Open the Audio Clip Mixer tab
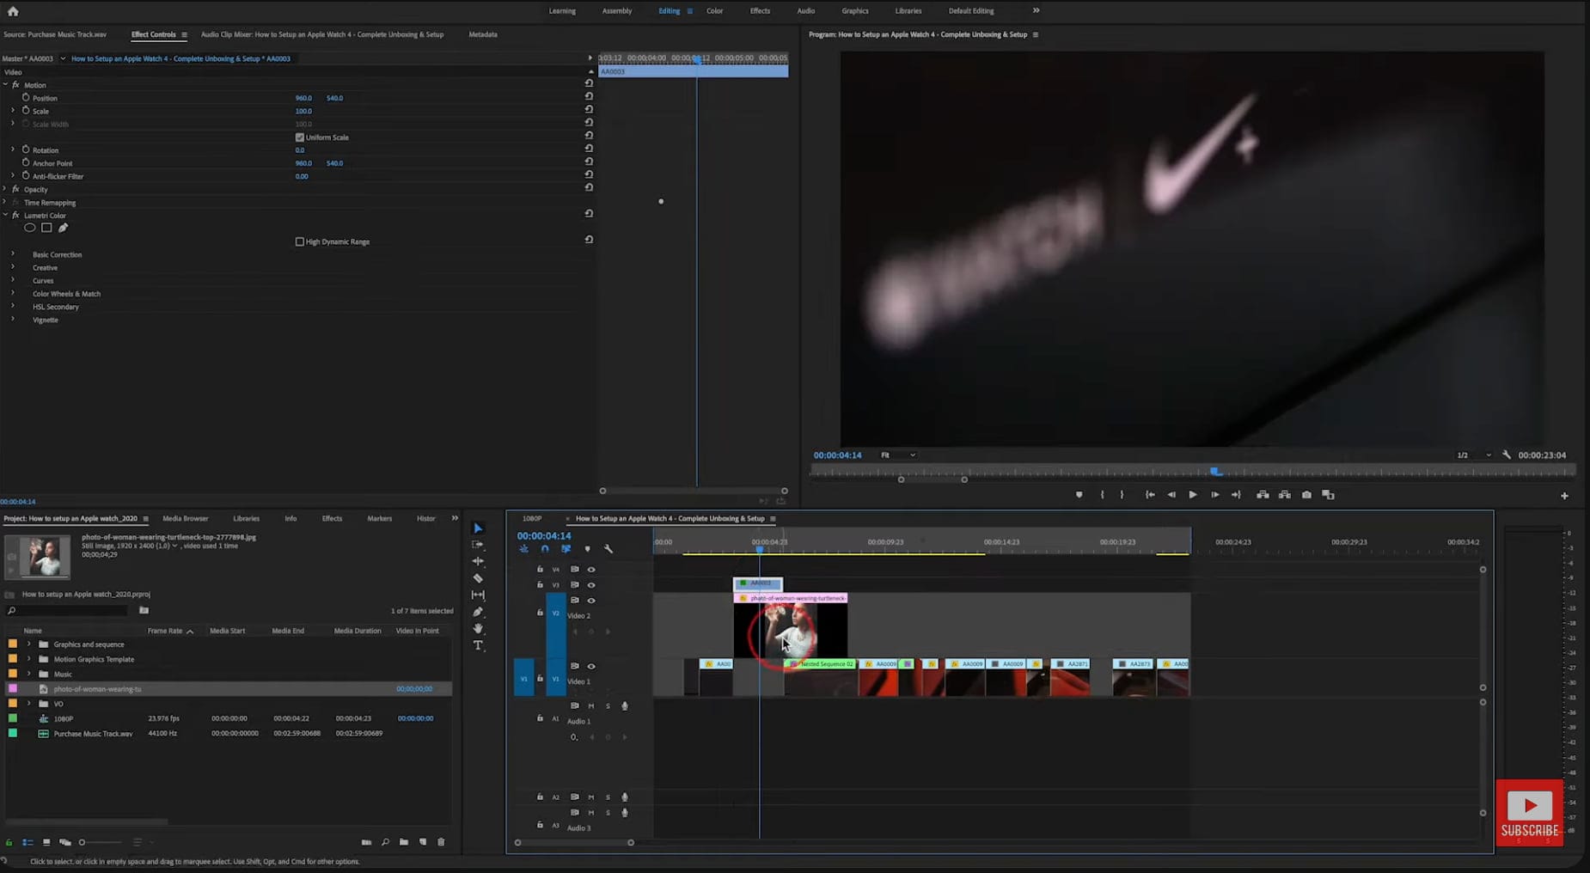Viewport: 1590px width, 873px height. click(322, 35)
